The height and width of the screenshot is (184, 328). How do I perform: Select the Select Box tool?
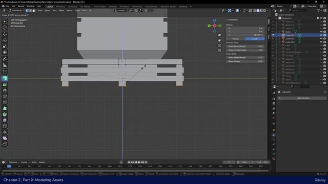(x=5, y=21)
